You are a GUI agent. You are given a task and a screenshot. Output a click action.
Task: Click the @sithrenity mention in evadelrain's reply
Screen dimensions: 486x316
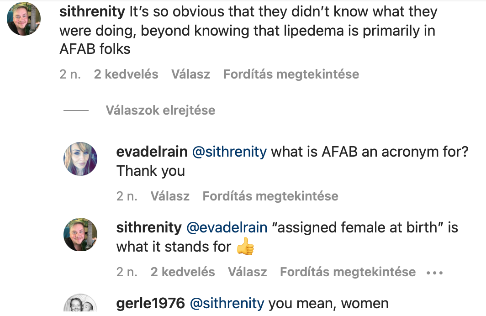tap(229, 152)
